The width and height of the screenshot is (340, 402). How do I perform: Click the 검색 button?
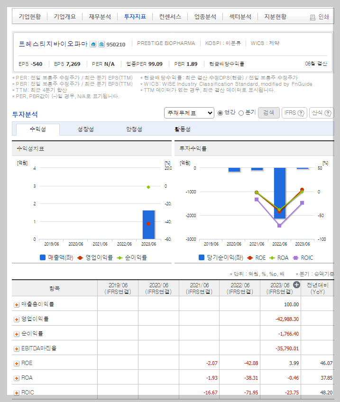click(x=269, y=113)
